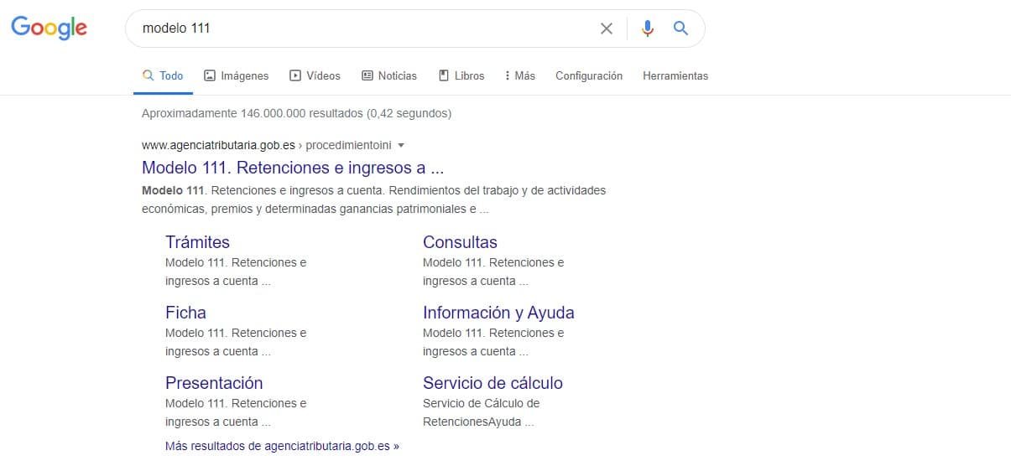
Task: Switch to the Imágenes tab
Action: point(237,75)
